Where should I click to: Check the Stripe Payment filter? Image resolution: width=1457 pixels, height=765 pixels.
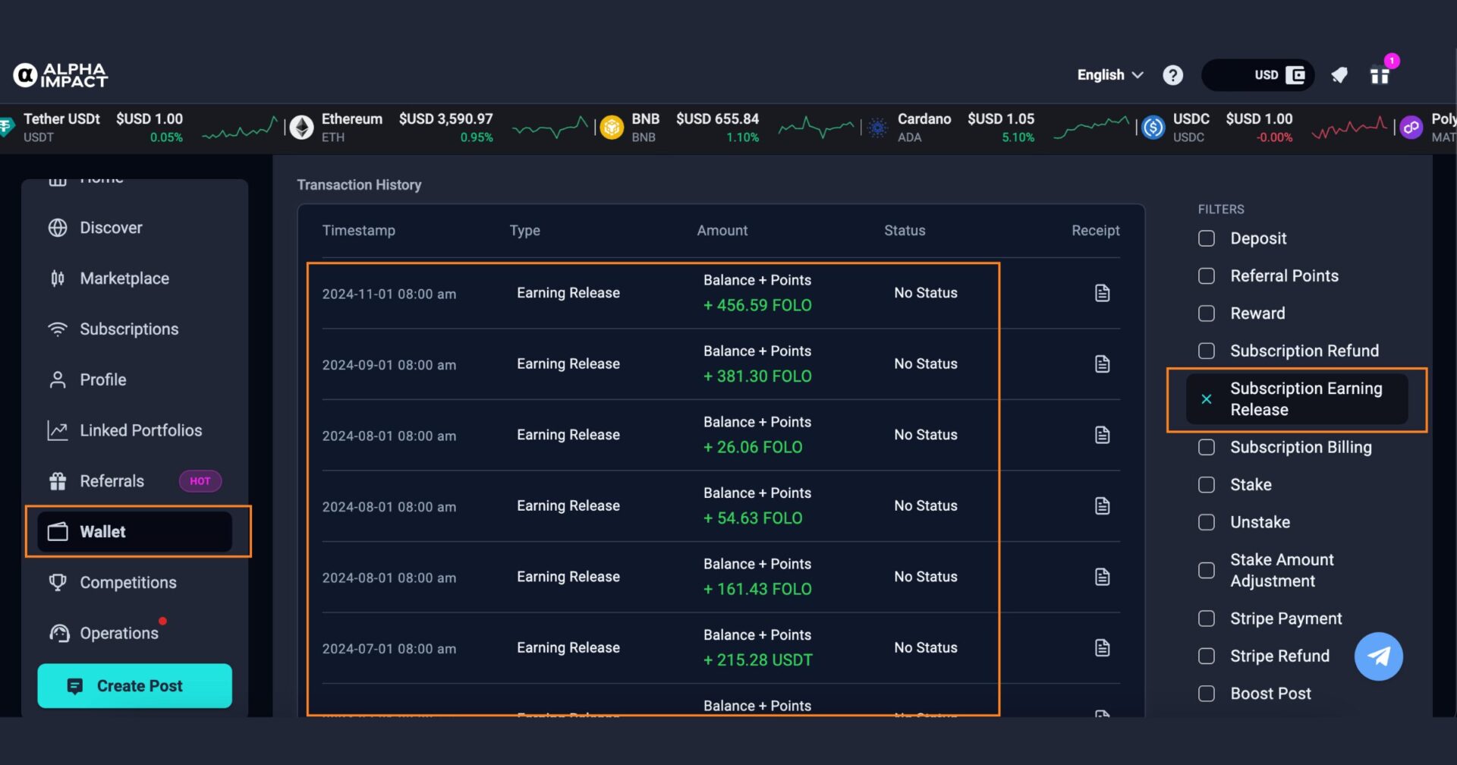pos(1207,619)
